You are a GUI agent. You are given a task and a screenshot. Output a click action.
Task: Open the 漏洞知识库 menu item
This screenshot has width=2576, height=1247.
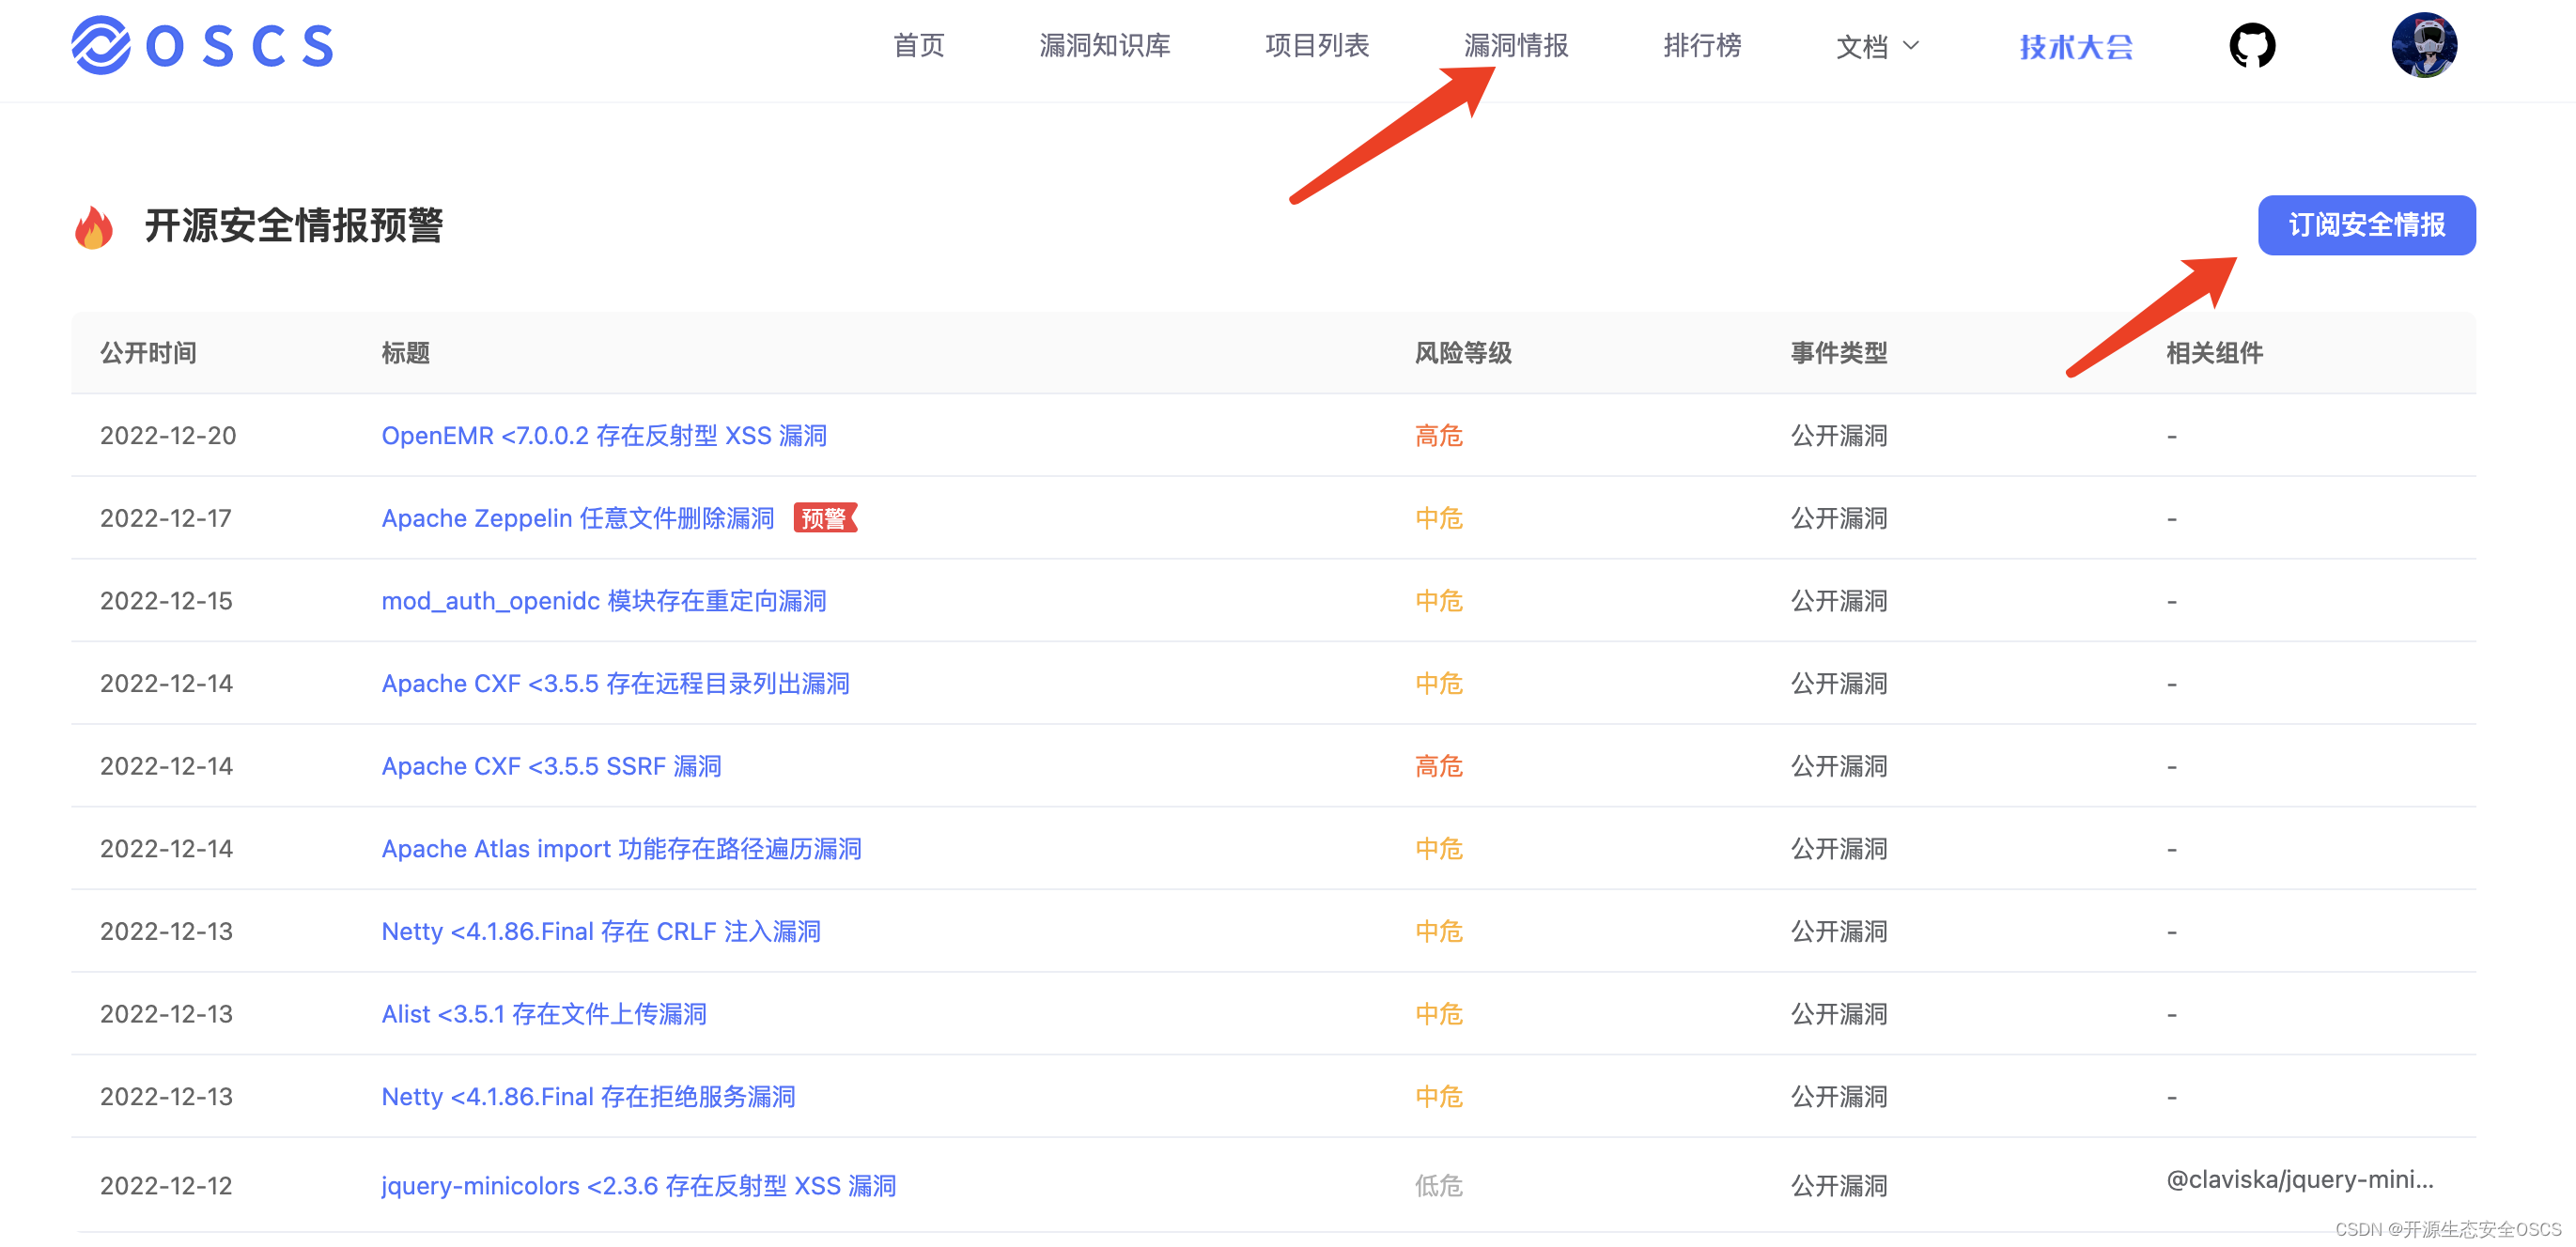pyautogui.click(x=1104, y=46)
